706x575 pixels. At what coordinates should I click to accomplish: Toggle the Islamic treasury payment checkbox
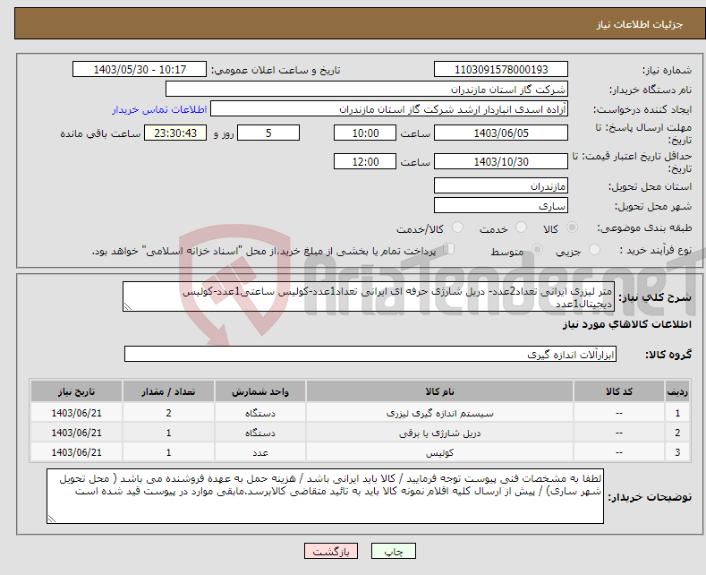449,249
